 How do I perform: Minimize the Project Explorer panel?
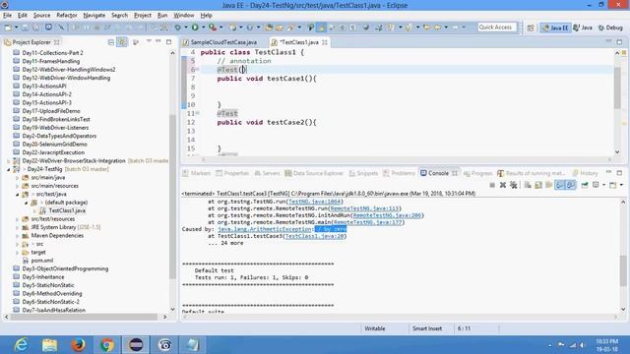(158, 41)
